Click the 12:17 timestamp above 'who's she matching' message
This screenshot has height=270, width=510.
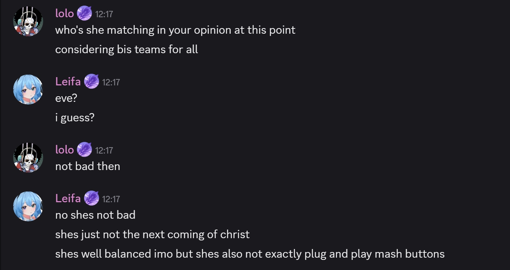(104, 14)
